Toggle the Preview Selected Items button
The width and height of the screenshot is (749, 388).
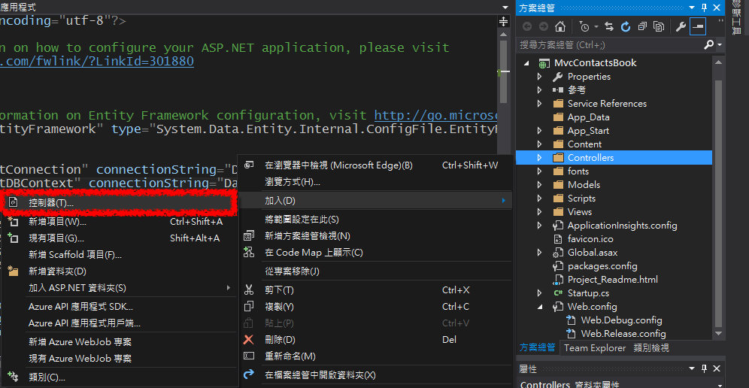coord(699,26)
